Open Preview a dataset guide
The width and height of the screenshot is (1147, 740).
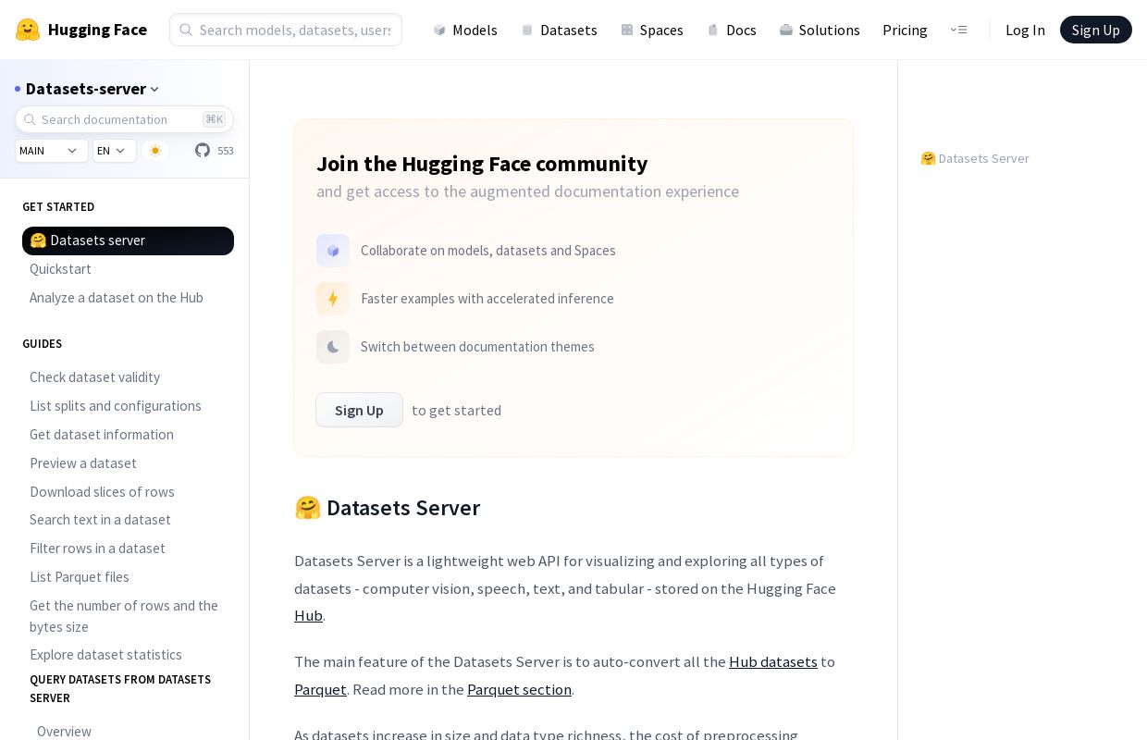pyautogui.click(x=83, y=463)
